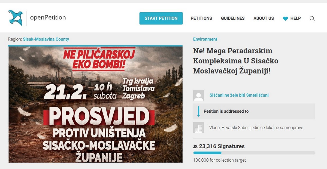Click the petitioner avatar placeholder icon

198,95
